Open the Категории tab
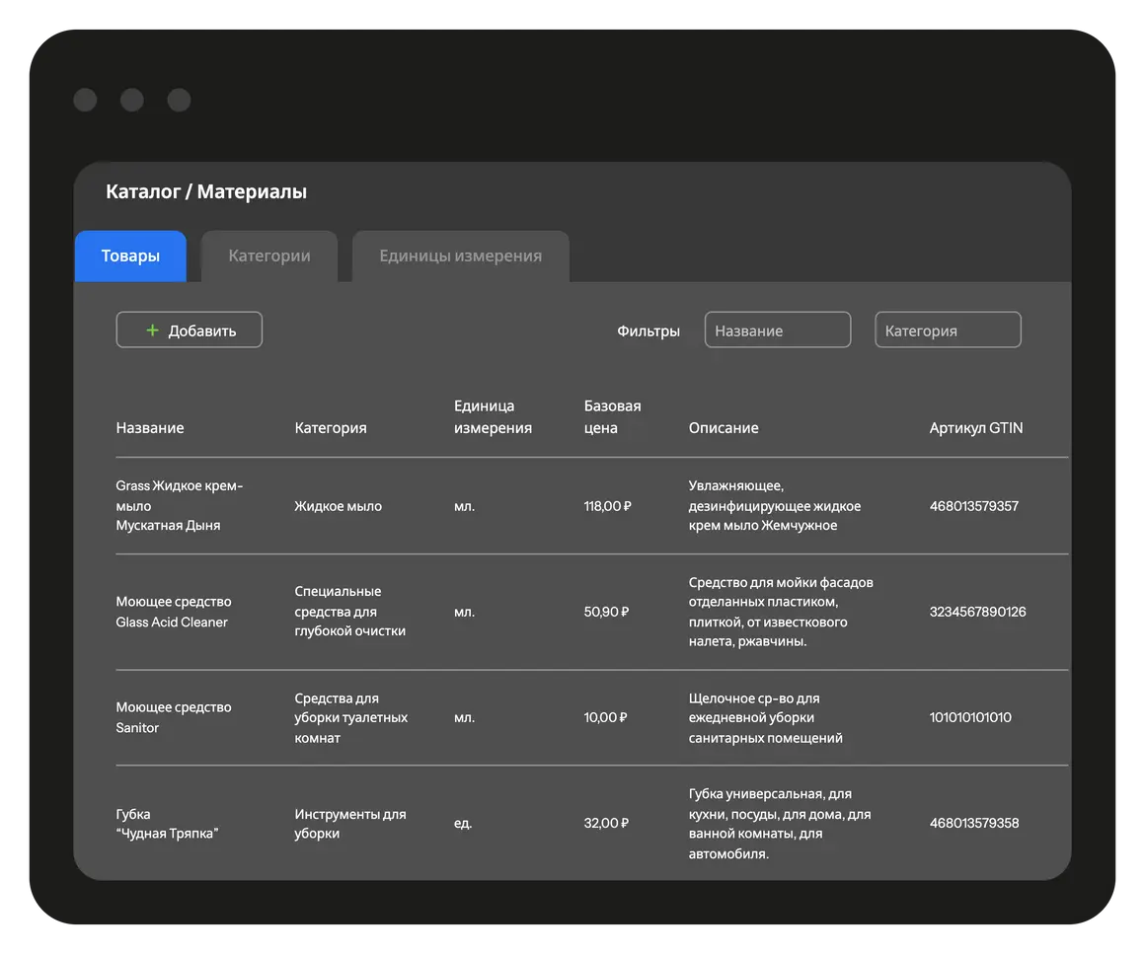1145x954 pixels. (x=269, y=257)
